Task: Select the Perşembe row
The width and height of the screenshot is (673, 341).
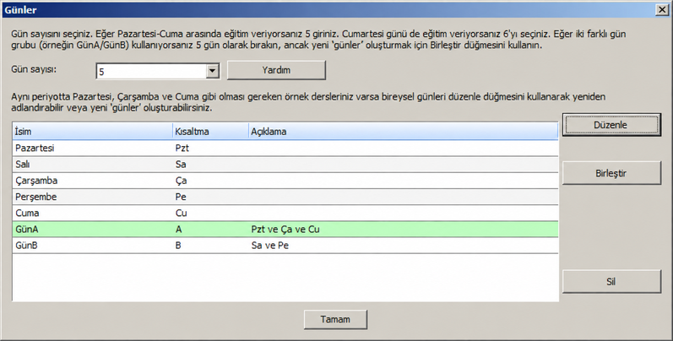Action: pos(285,197)
